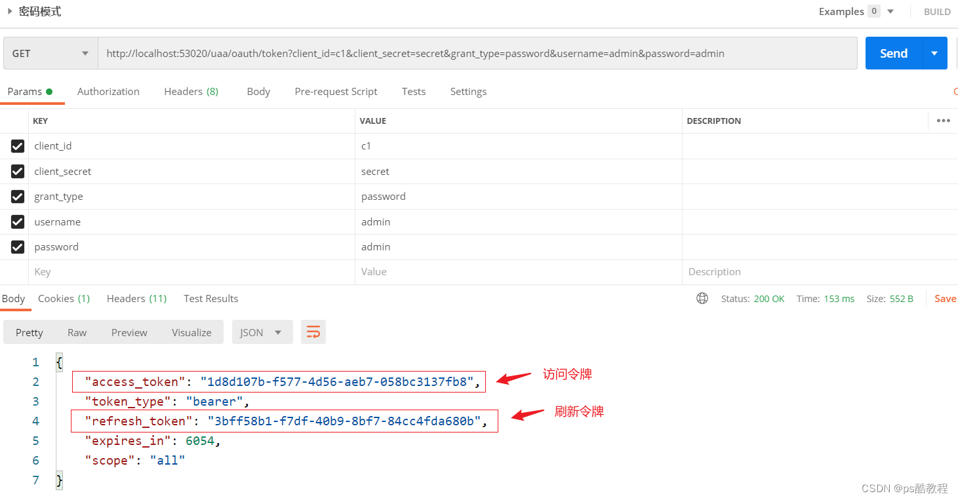Open the request Headers (8) tab
This screenshot has height=500, width=958.
tap(191, 92)
